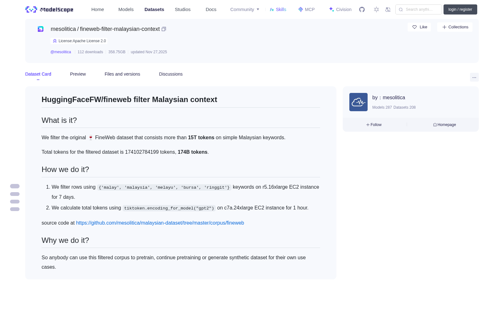
Task: Focus the search anything field
Action: coord(419,9)
